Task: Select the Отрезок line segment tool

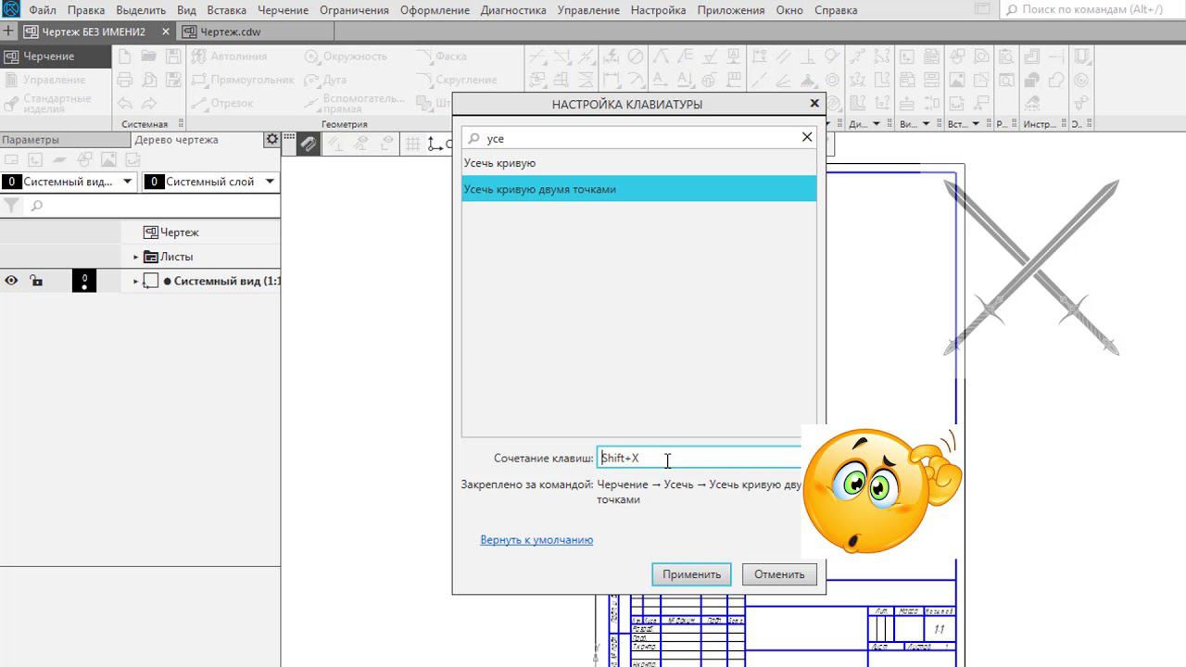Action: pyautogui.click(x=221, y=103)
